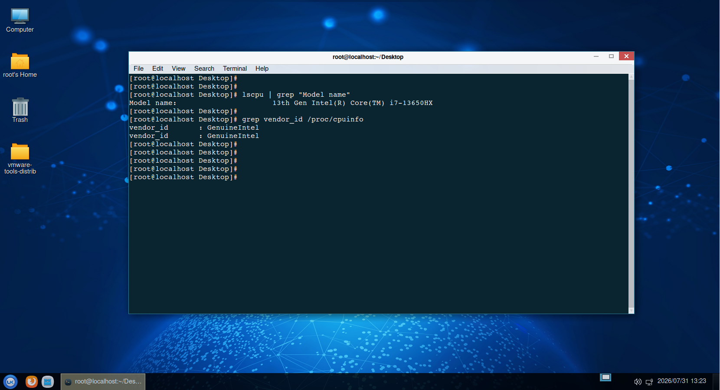Viewport: 720px width, 390px height.
Task: Open the file manager taskbar icon
Action: coord(48,382)
